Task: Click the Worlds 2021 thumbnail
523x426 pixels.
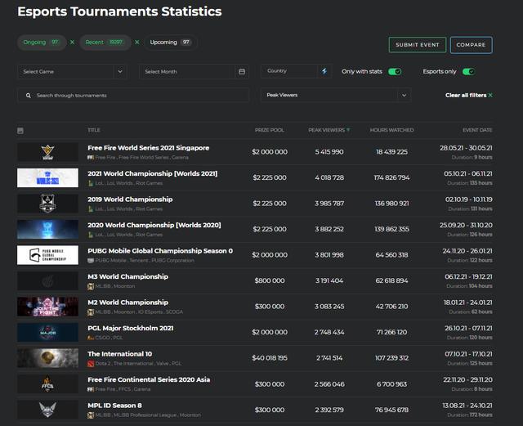Action: pos(47,177)
